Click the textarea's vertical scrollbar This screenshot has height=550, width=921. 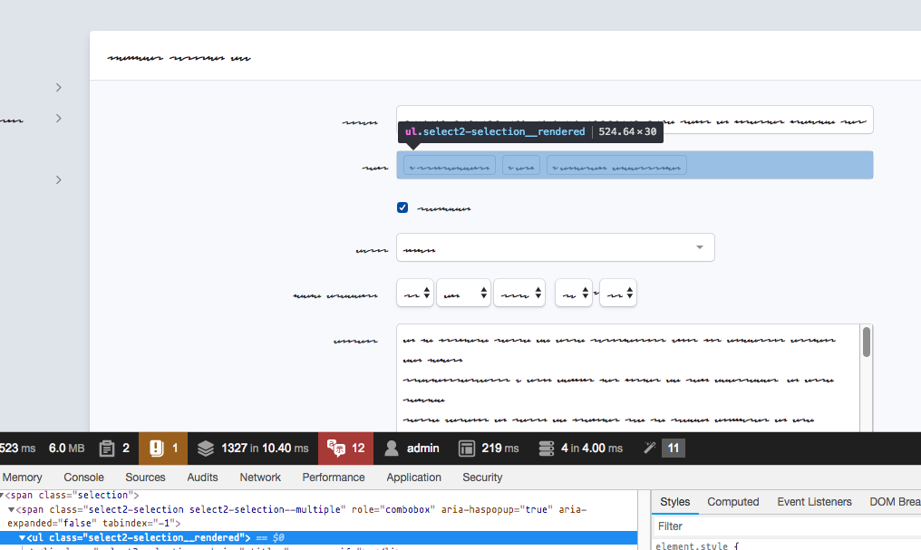[x=866, y=343]
